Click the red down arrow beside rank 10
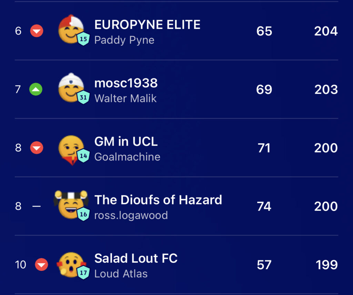The width and height of the screenshot is (353, 295). click(41, 265)
